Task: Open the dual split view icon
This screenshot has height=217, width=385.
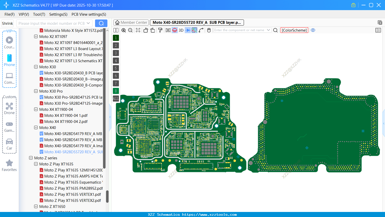Action: pos(116,30)
